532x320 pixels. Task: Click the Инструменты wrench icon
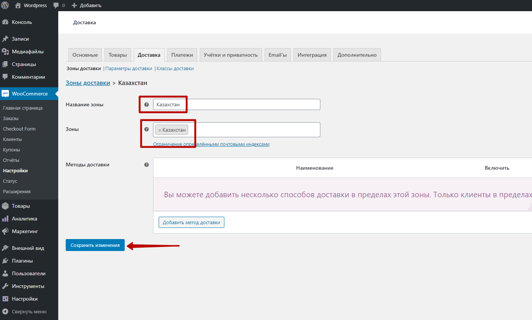coord(5,286)
